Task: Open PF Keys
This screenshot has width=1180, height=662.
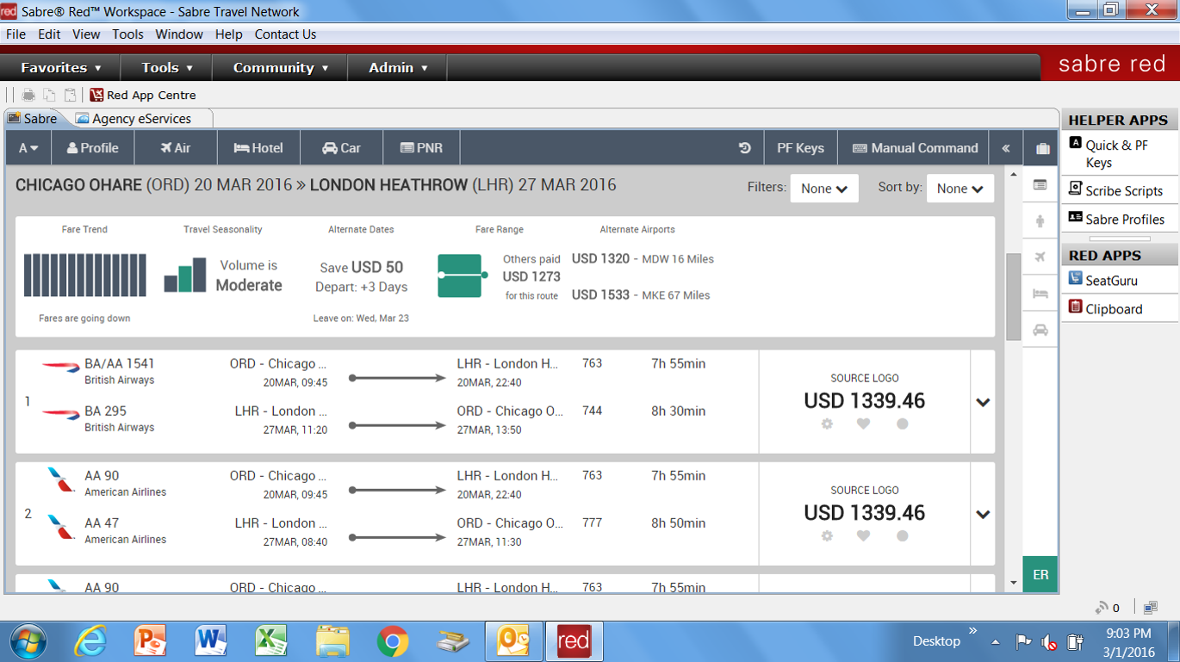Action: point(800,148)
